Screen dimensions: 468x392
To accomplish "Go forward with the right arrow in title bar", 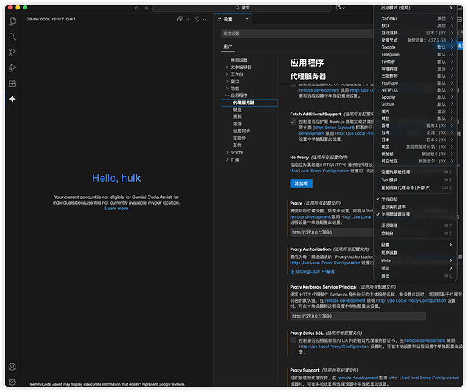I will [x=145, y=8].
